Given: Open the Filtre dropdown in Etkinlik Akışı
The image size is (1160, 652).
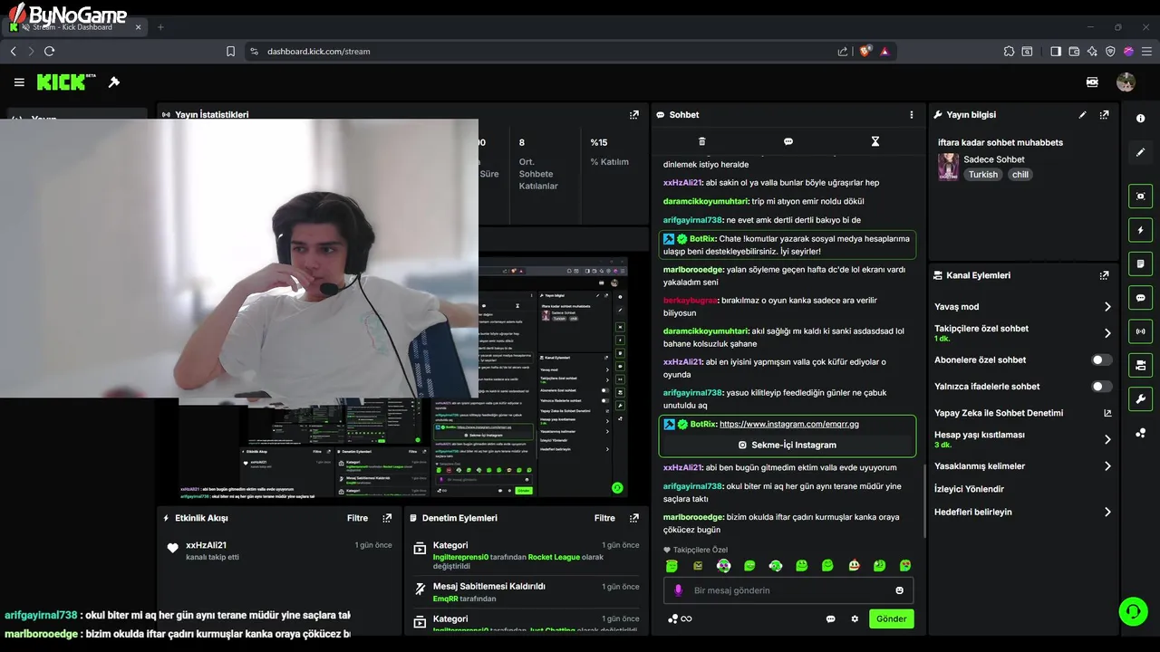Looking at the screenshot, I should point(357,518).
